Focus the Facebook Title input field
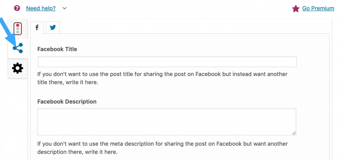 tap(167, 62)
